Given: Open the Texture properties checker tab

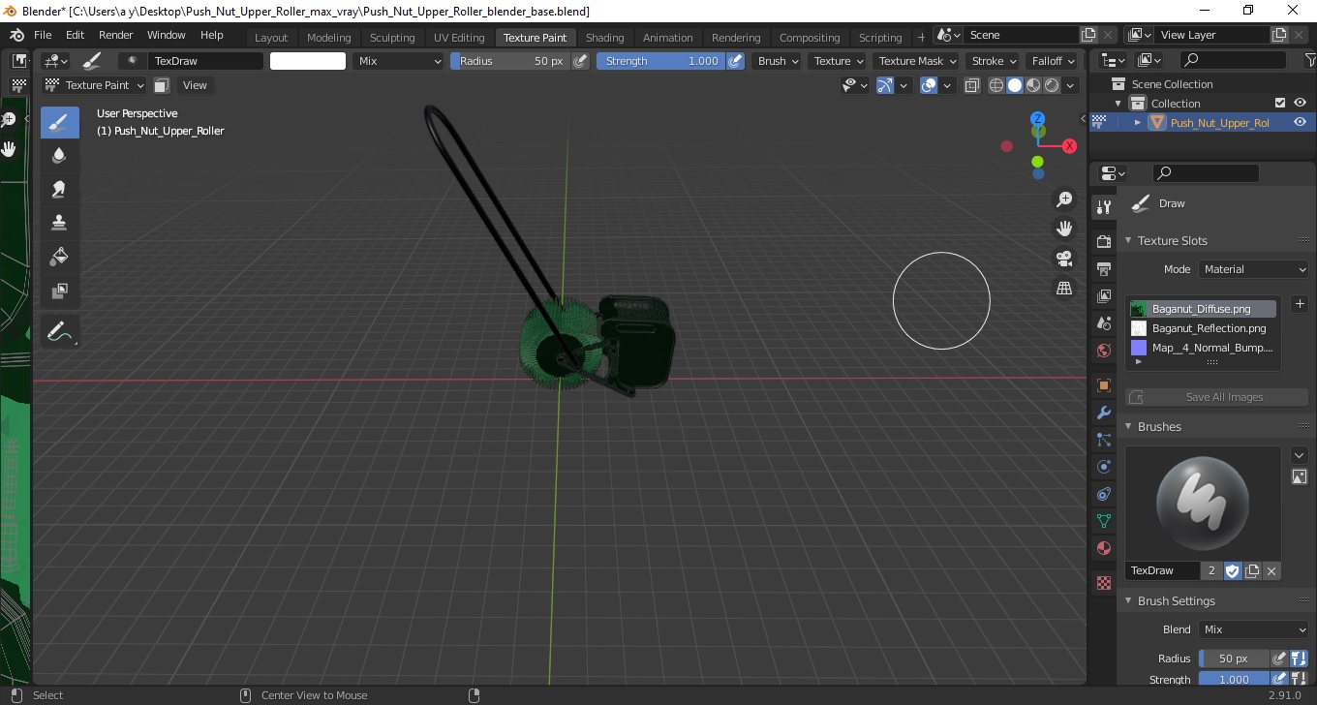Looking at the screenshot, I should coord(1103,583).
